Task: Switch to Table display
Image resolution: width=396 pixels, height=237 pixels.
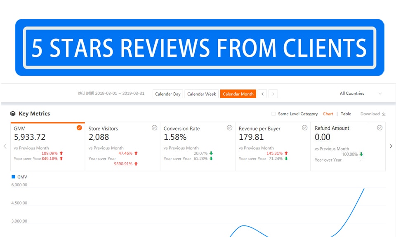Action: pyautogui.click(x=346, y=114)
